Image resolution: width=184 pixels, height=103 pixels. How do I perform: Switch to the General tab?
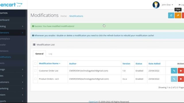point(39,54)
